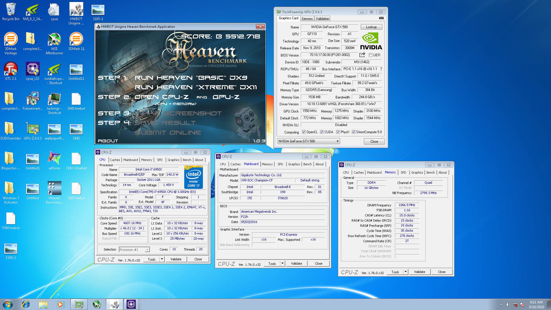This screenshot has height=310, width=551.
Task: Toggle UEFI checkbox in GPU-Z
Action: point(370,55)
